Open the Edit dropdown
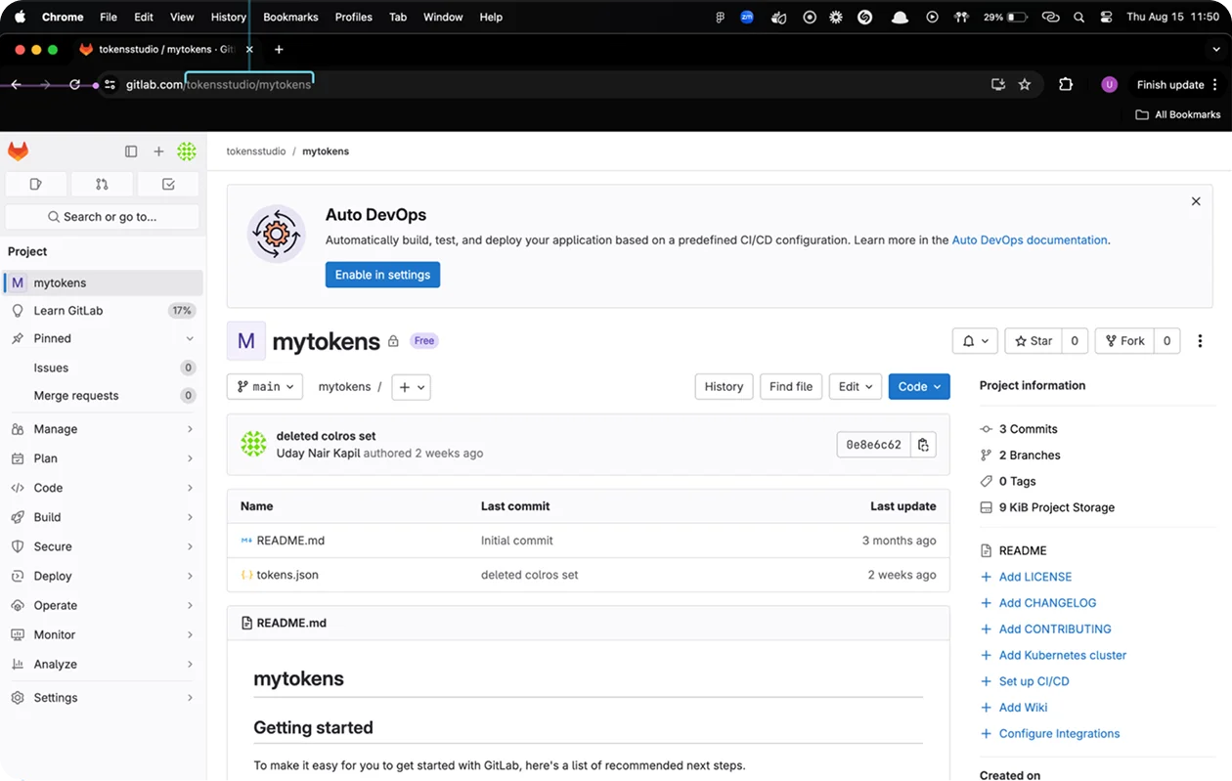This screenshot has width=1232, height=781. (856, 387)
